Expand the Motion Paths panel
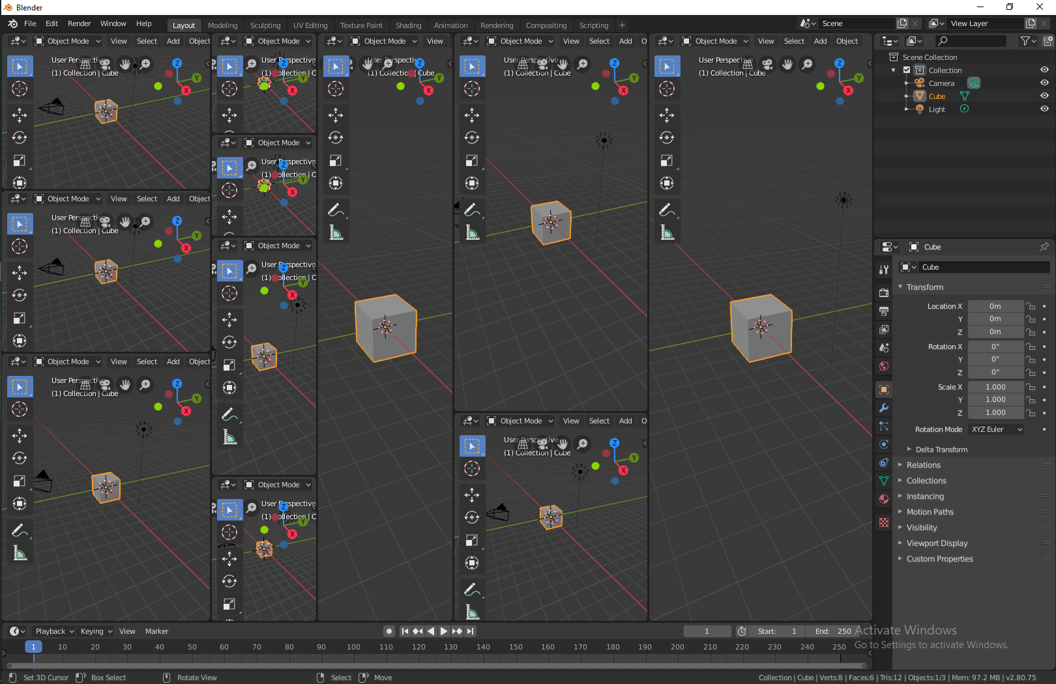This screenshot has height=684, width=1056. tap(930, 511)
